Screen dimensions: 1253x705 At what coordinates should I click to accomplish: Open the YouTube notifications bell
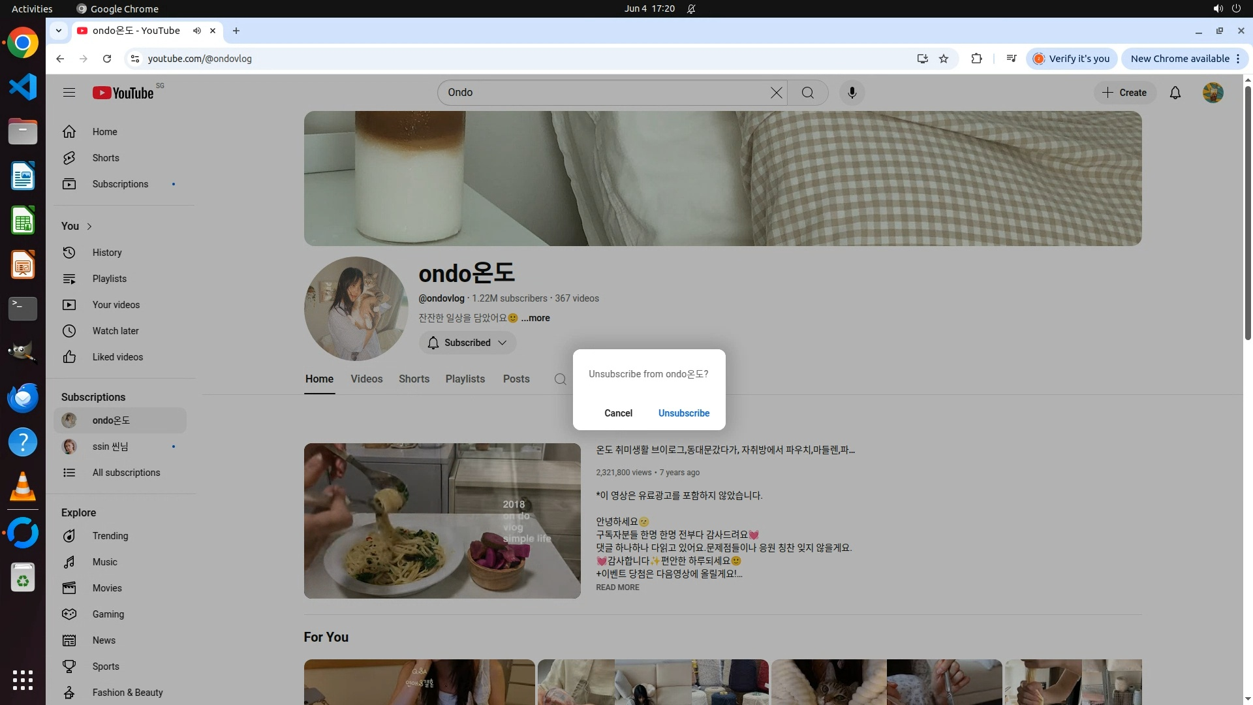pos(1175,93)
